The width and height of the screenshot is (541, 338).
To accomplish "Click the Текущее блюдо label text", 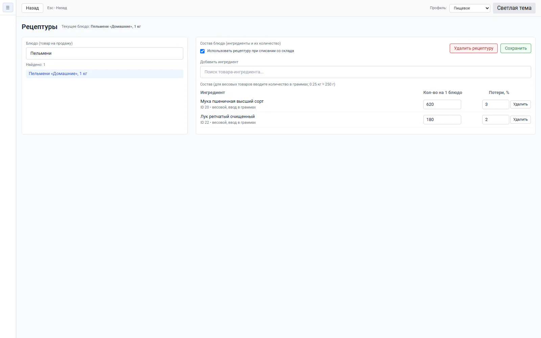I will pyautogui.click(x=75, y=26).
